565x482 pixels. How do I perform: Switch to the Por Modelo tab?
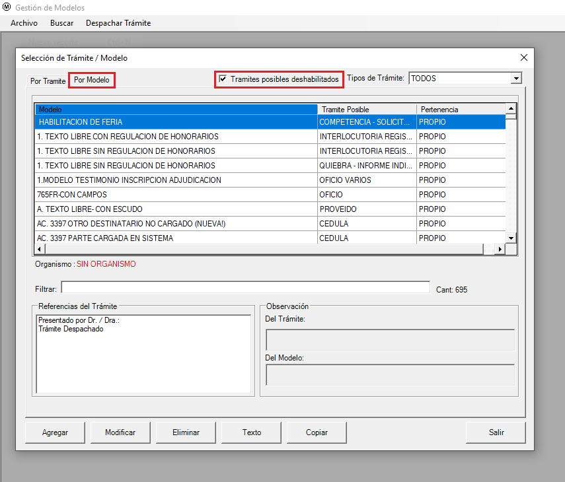pyautogui.click(x=92, y=80)
